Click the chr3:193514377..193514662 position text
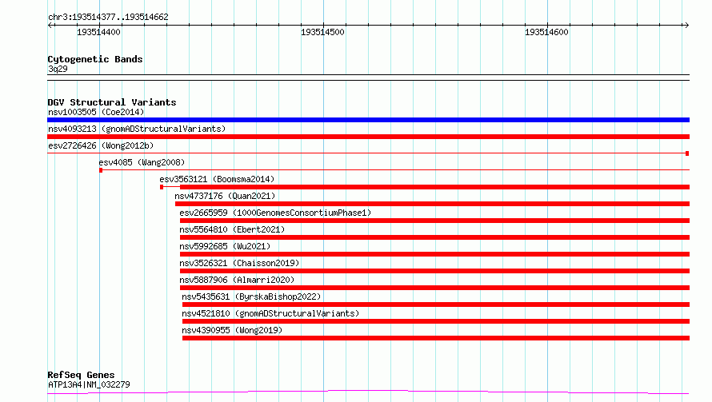This screenshot has height=402, width=712. point(108,17)
